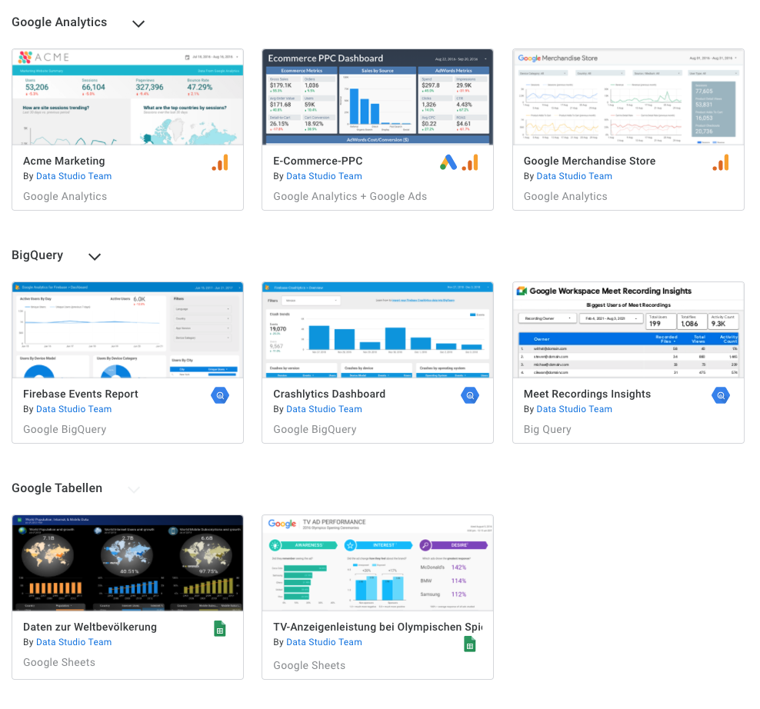Image resolution: width=760 pixels, height=709 pixels.
Task: Click 'Google Analytics + Google Ads' source label
Action: pos(350,196)
